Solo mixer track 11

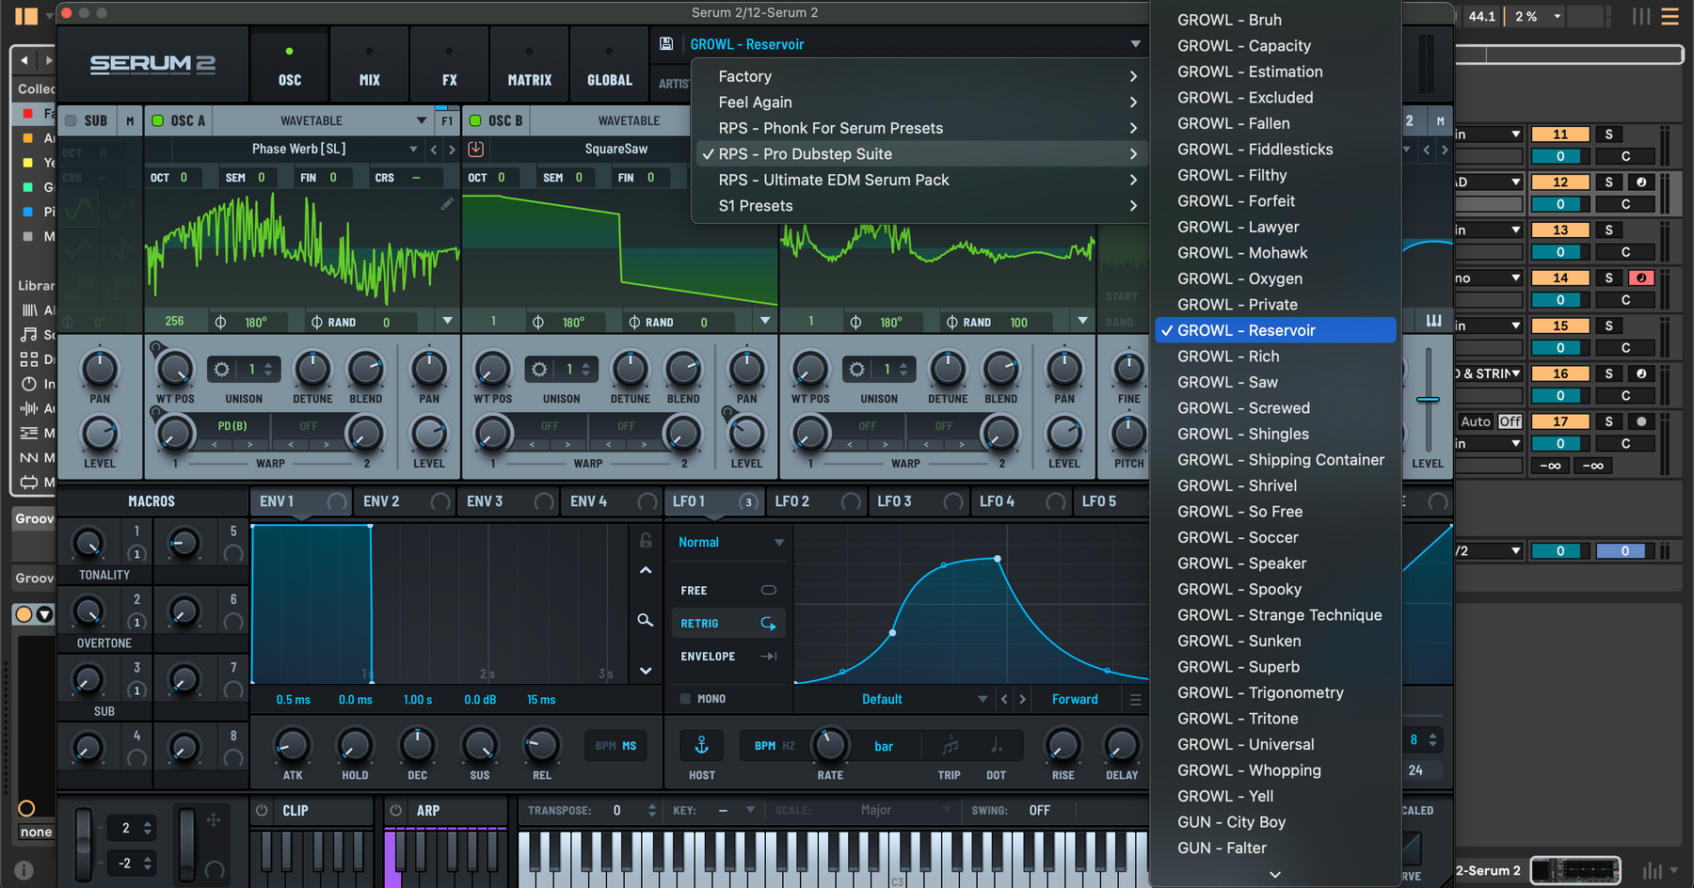(1609, 134)
